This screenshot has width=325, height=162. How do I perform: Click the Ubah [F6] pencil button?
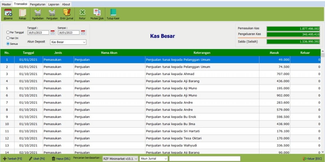tap(37, 159)
